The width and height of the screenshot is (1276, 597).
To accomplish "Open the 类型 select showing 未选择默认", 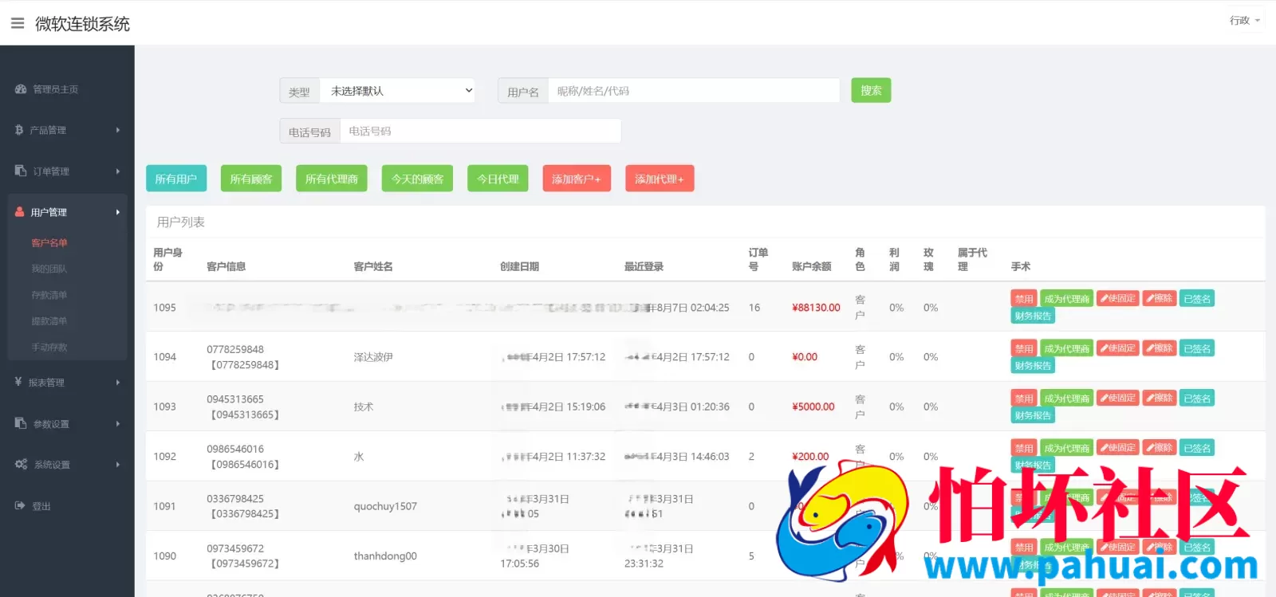I will pos(398,91).
